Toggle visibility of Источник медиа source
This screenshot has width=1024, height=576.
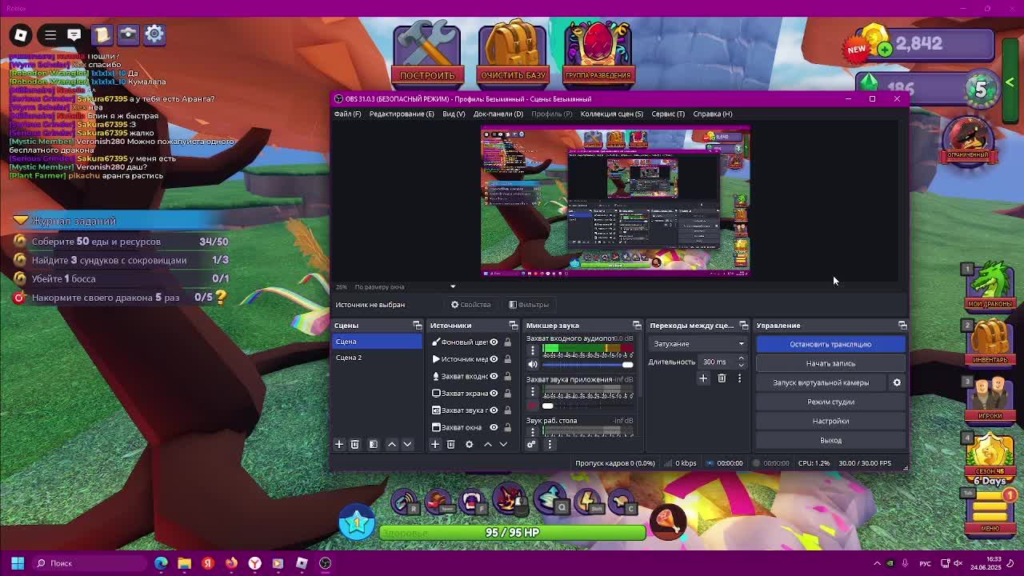click(x=494, y=359)
